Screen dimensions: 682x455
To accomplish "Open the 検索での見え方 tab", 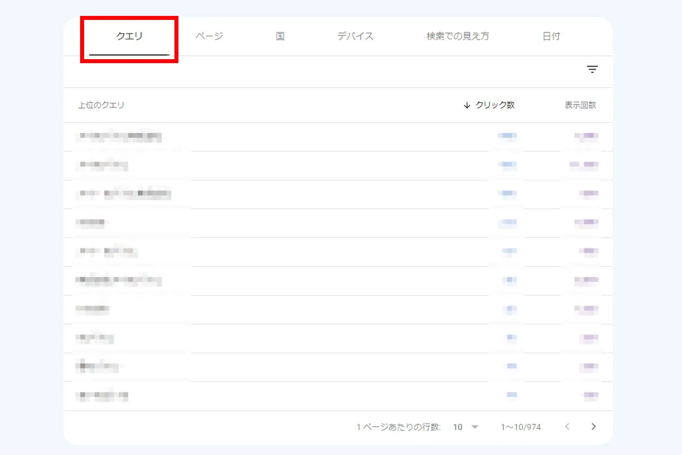I will tap(458, 35).
